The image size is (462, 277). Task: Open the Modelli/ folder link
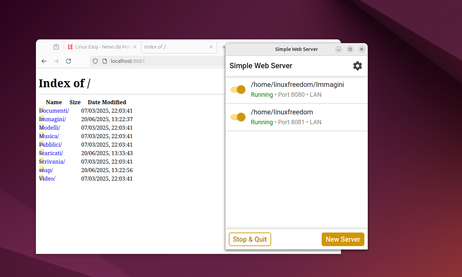pos(50,128)
